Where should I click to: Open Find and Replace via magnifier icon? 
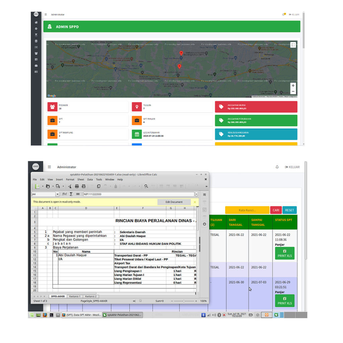pos(146,186)
